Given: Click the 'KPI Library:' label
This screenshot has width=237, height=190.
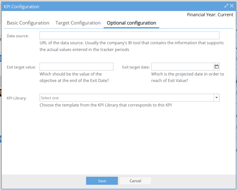Looking at the screenshot, I should point(17,98).
